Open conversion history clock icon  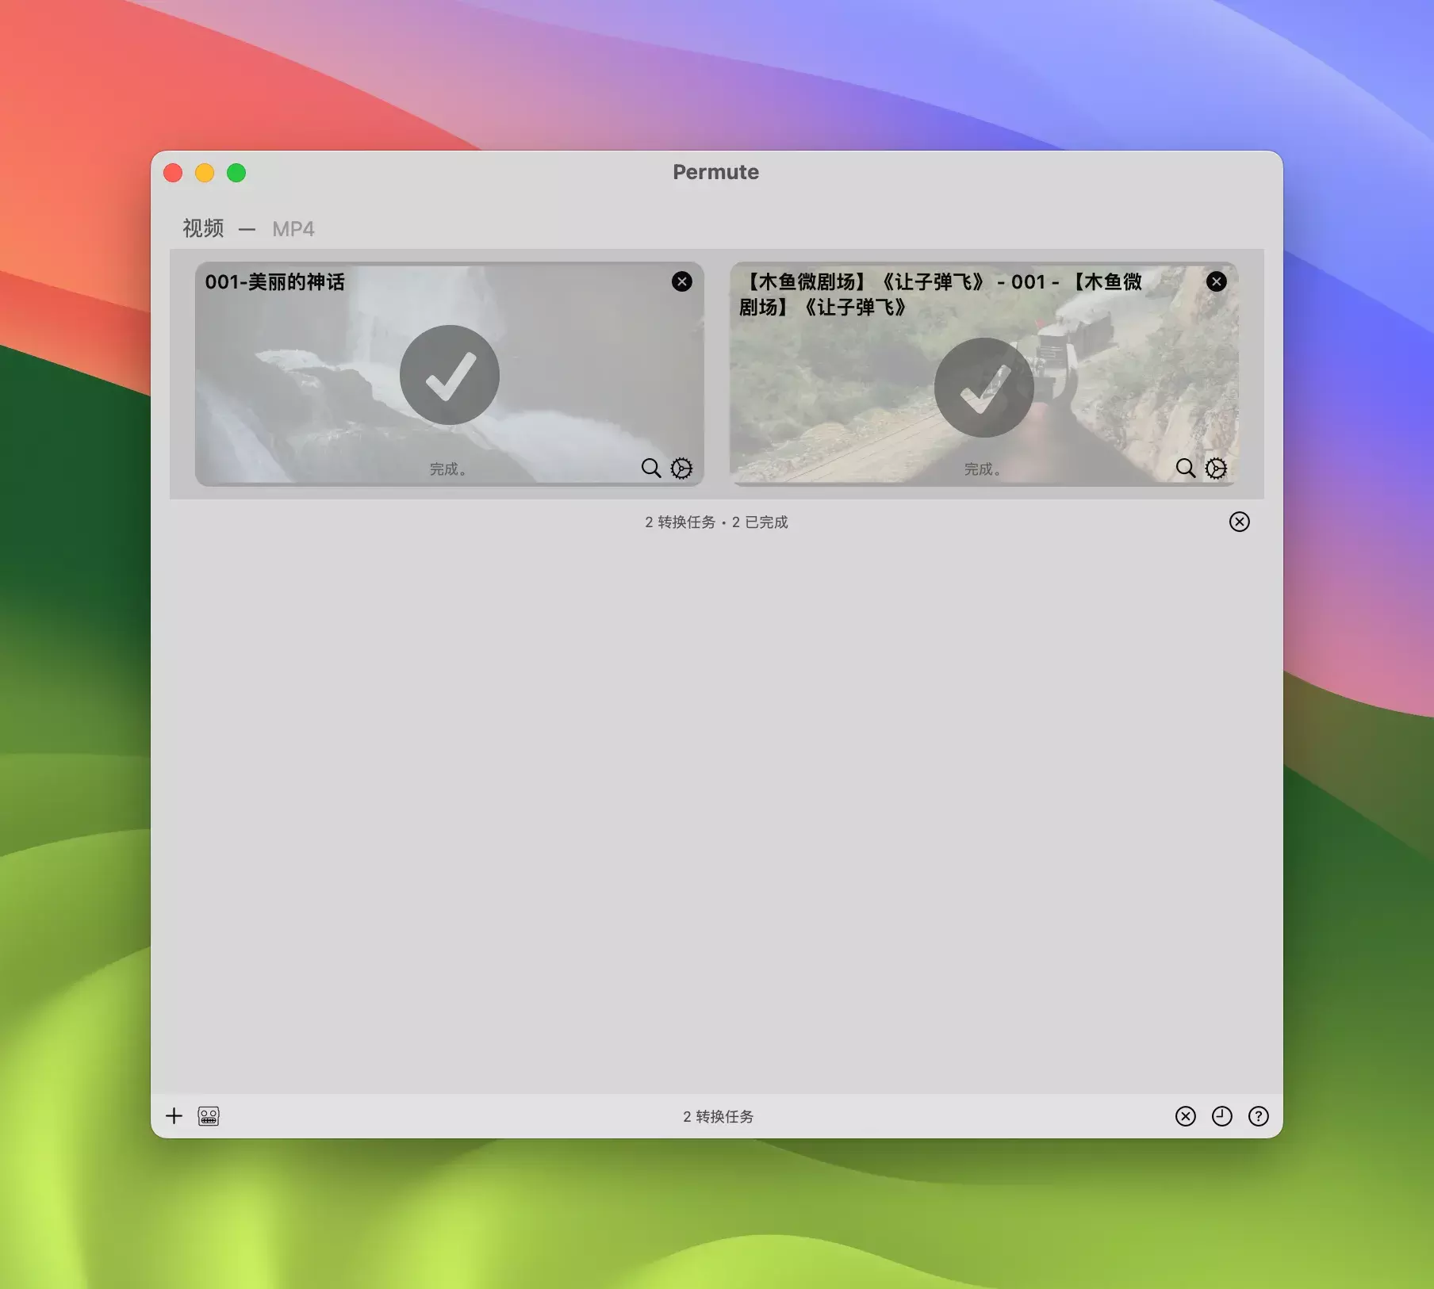(x=1222, y=1116)
